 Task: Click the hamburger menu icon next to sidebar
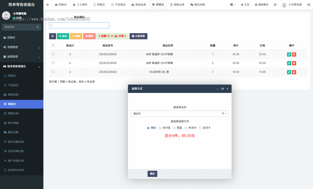point(47,4)
